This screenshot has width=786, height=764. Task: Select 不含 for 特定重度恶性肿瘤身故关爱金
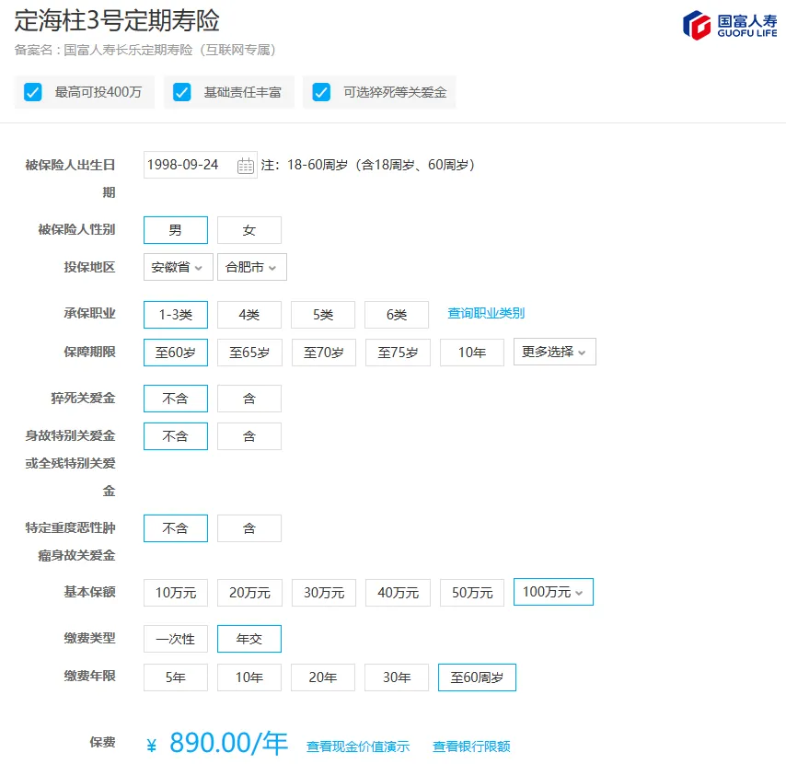[176, 528]
